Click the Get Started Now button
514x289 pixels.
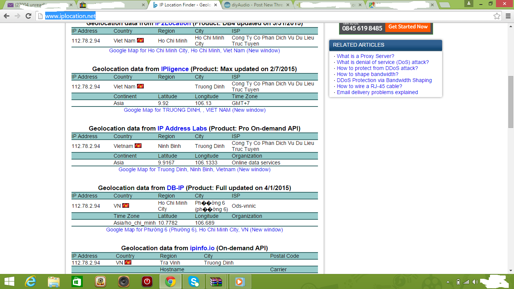[x=408, y=27]
